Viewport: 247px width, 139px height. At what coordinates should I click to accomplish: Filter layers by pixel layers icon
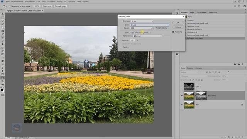207,72
